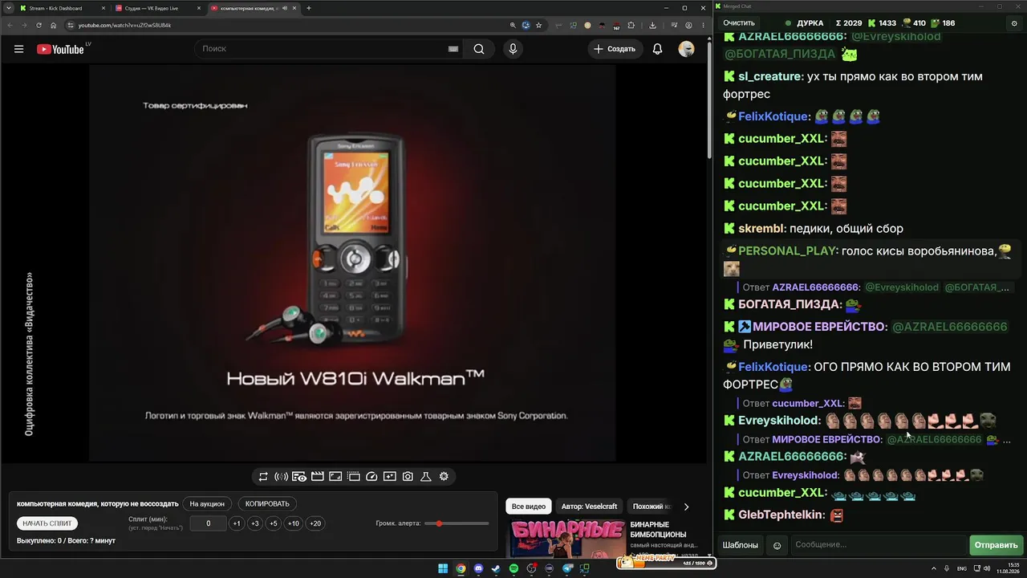This screenshot has height=578, width=1027.
Task: Click the broadcast waves icon in player toolbar
Action: (281, 477)
